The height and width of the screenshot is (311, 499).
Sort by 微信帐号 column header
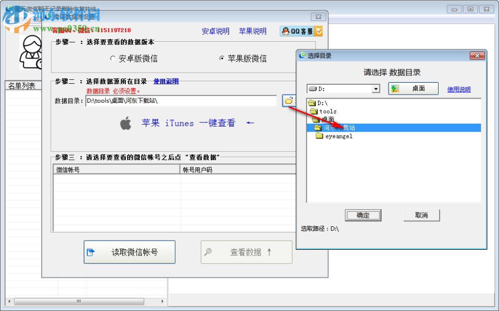pos(116,170)
